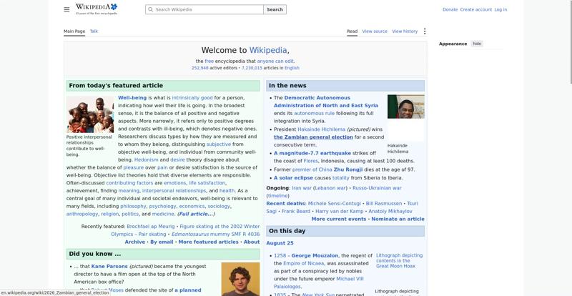The image size is (572, 296).
Task: Click the 'autonomous rule' link
Action: 314,114
